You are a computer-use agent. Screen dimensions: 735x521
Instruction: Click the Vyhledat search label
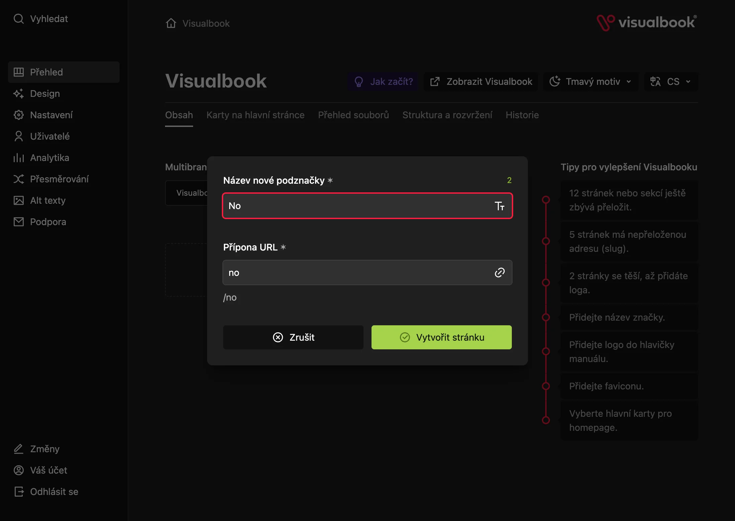pyautogui.click(x=49, y=19)
